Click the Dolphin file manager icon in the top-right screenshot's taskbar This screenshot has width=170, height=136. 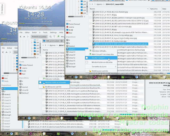81,77
